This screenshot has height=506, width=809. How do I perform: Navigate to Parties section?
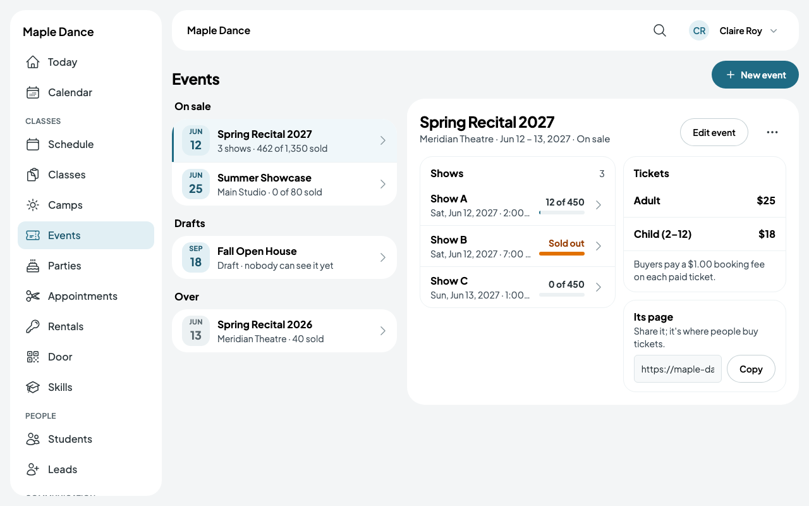point(86,266)
